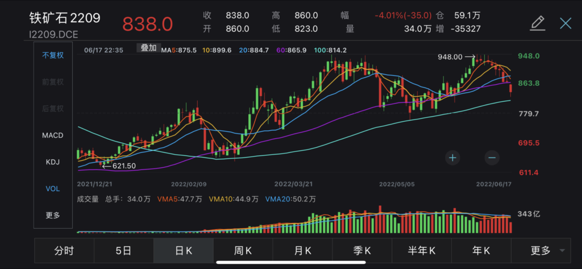Tap the MA60 865.9 indicator label
Image resolution: width=582 pixels, height=269 pixels.
click(292, 50)
